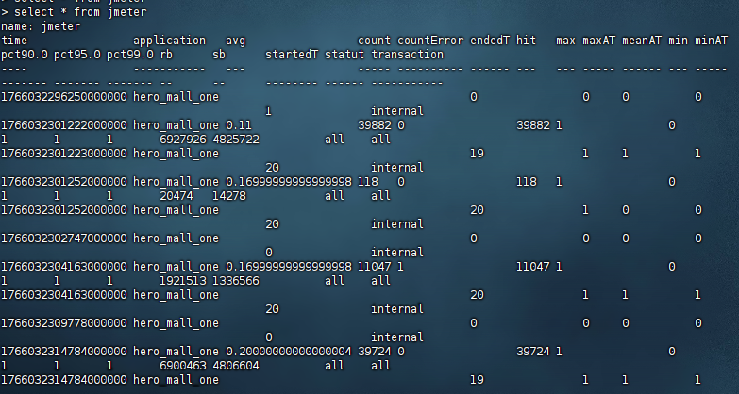Click the endedT value 19 in the 1766032301223000000 row
739x394 pixels.
tap(476, 154)
